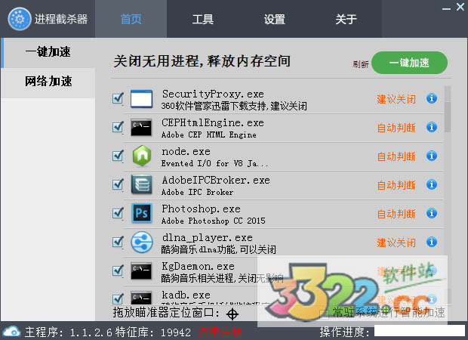Select the SecurityProxy.exe process name
Image resolution: width=468 pixels, height=340 pixels.
click(213, 94)
